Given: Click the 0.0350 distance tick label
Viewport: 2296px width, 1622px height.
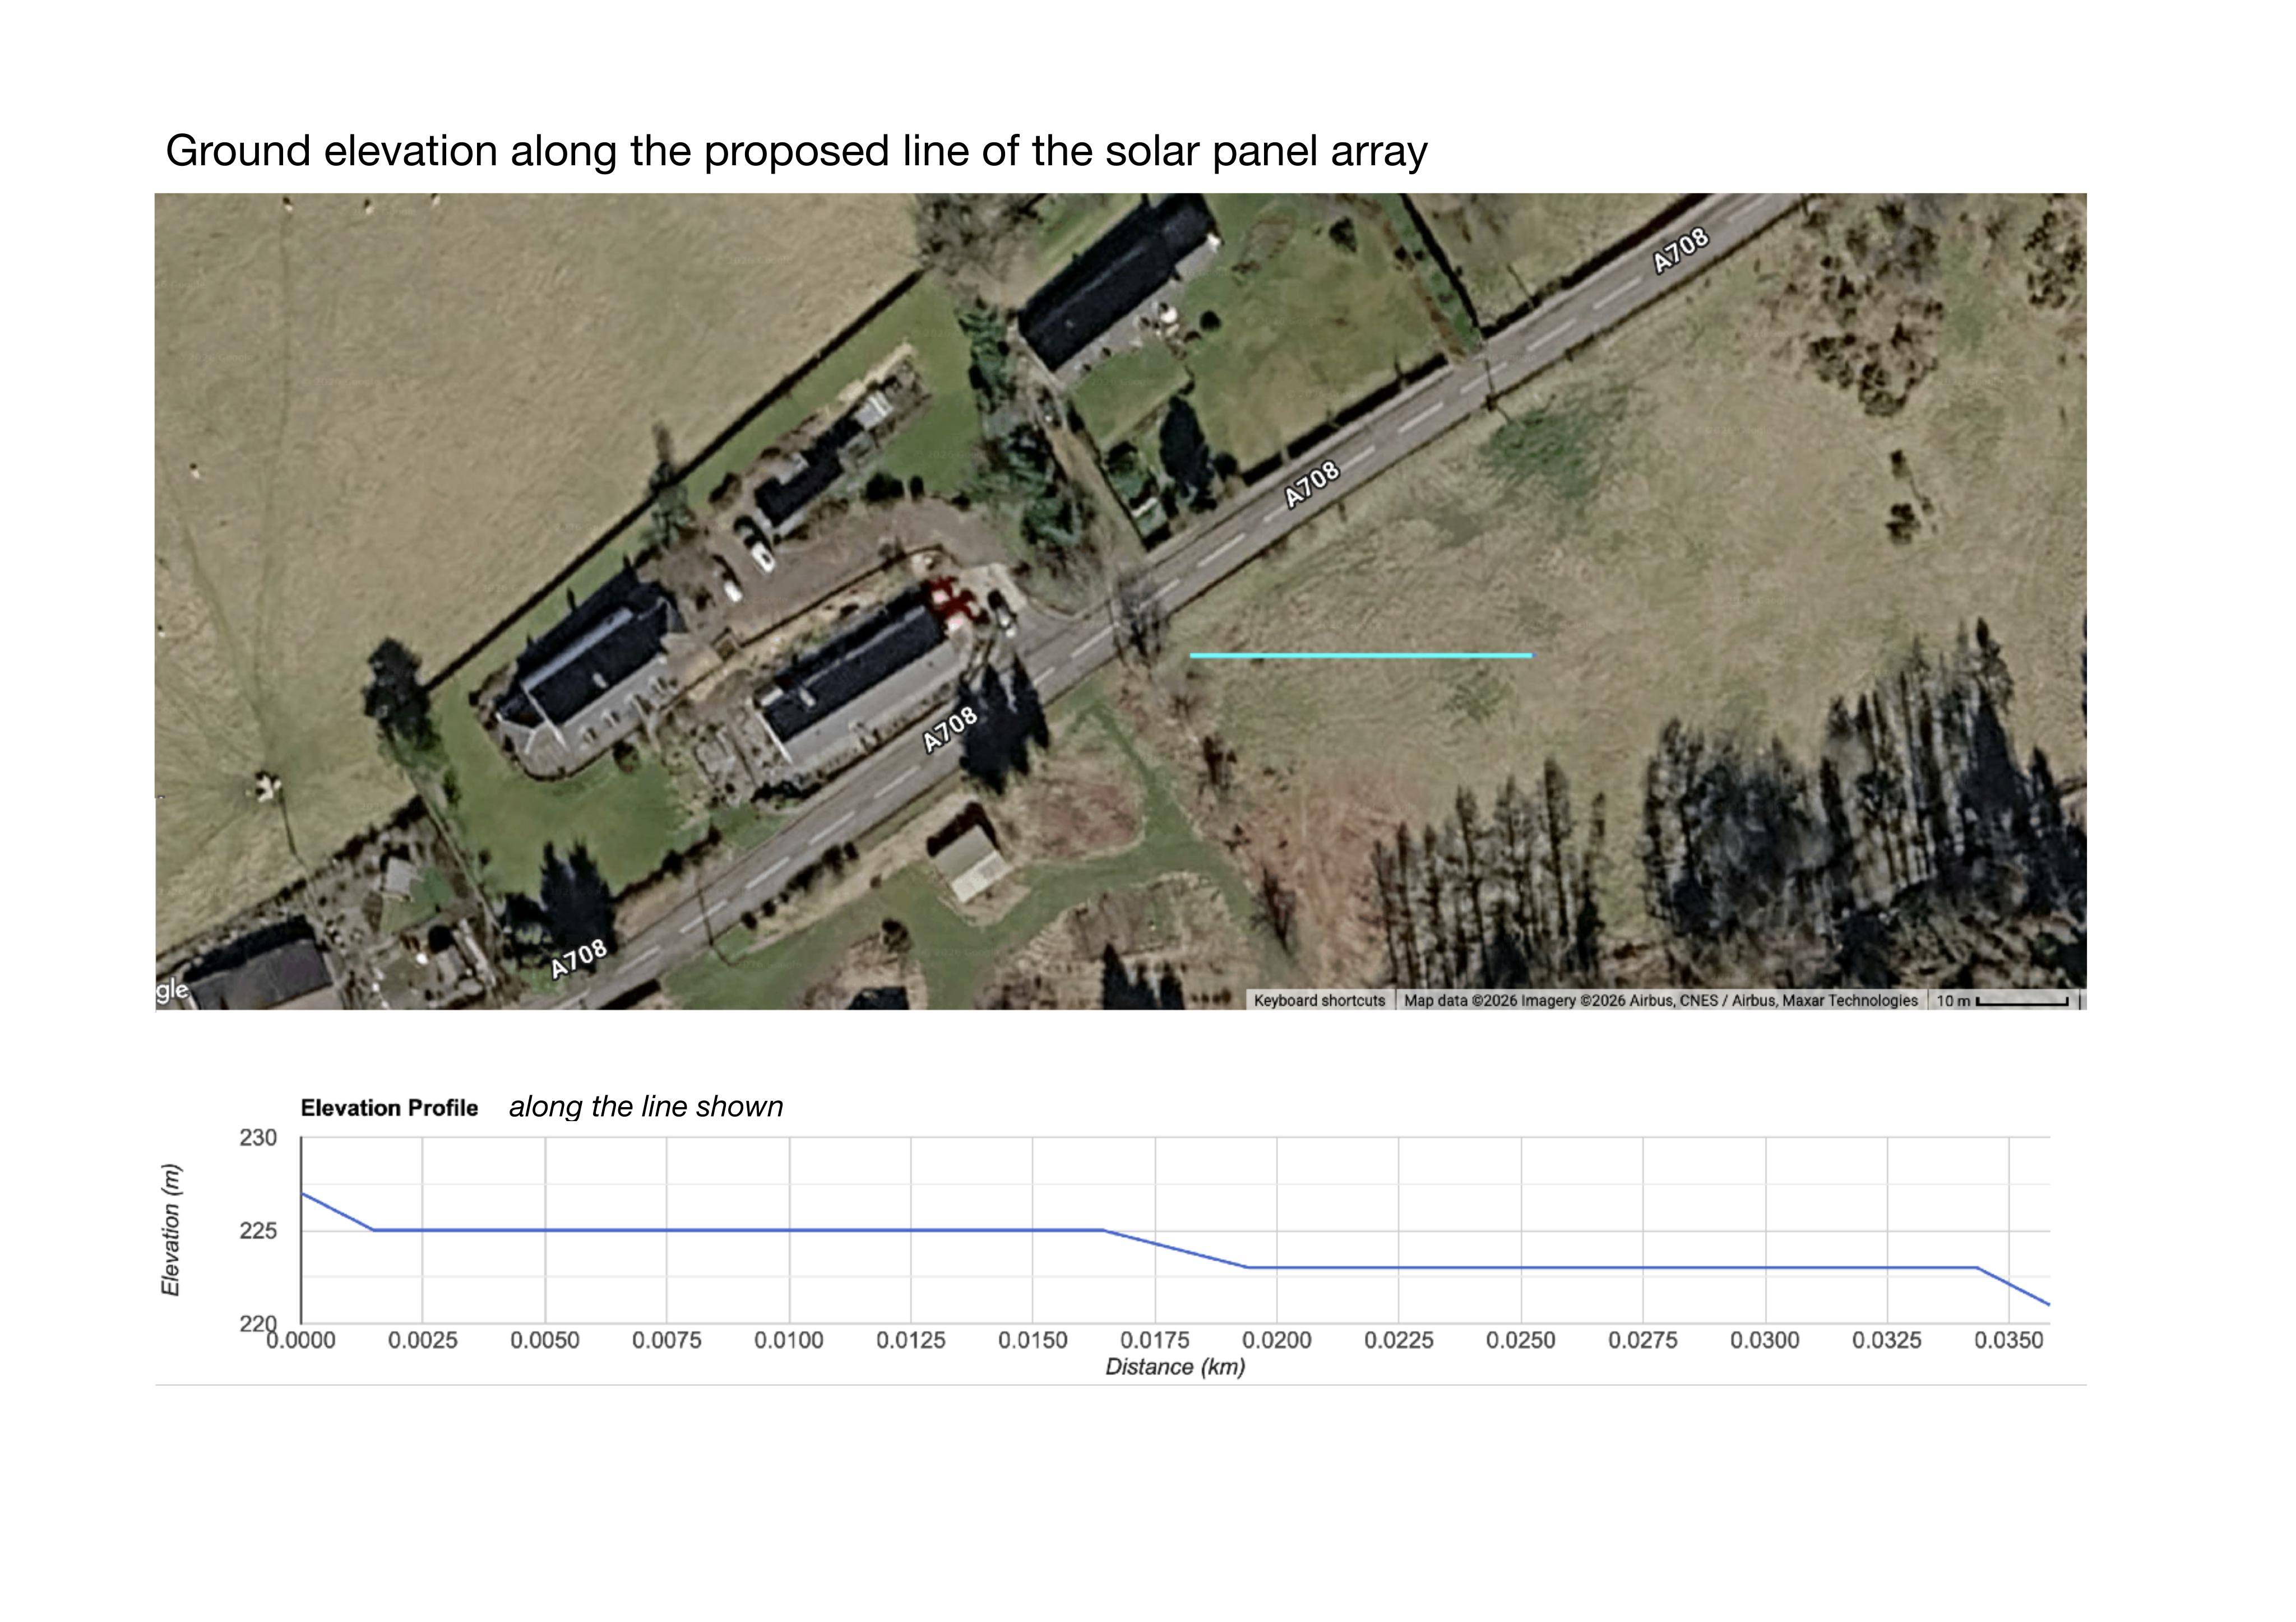Looking at the screenshot, I should coord(2009,1340).
